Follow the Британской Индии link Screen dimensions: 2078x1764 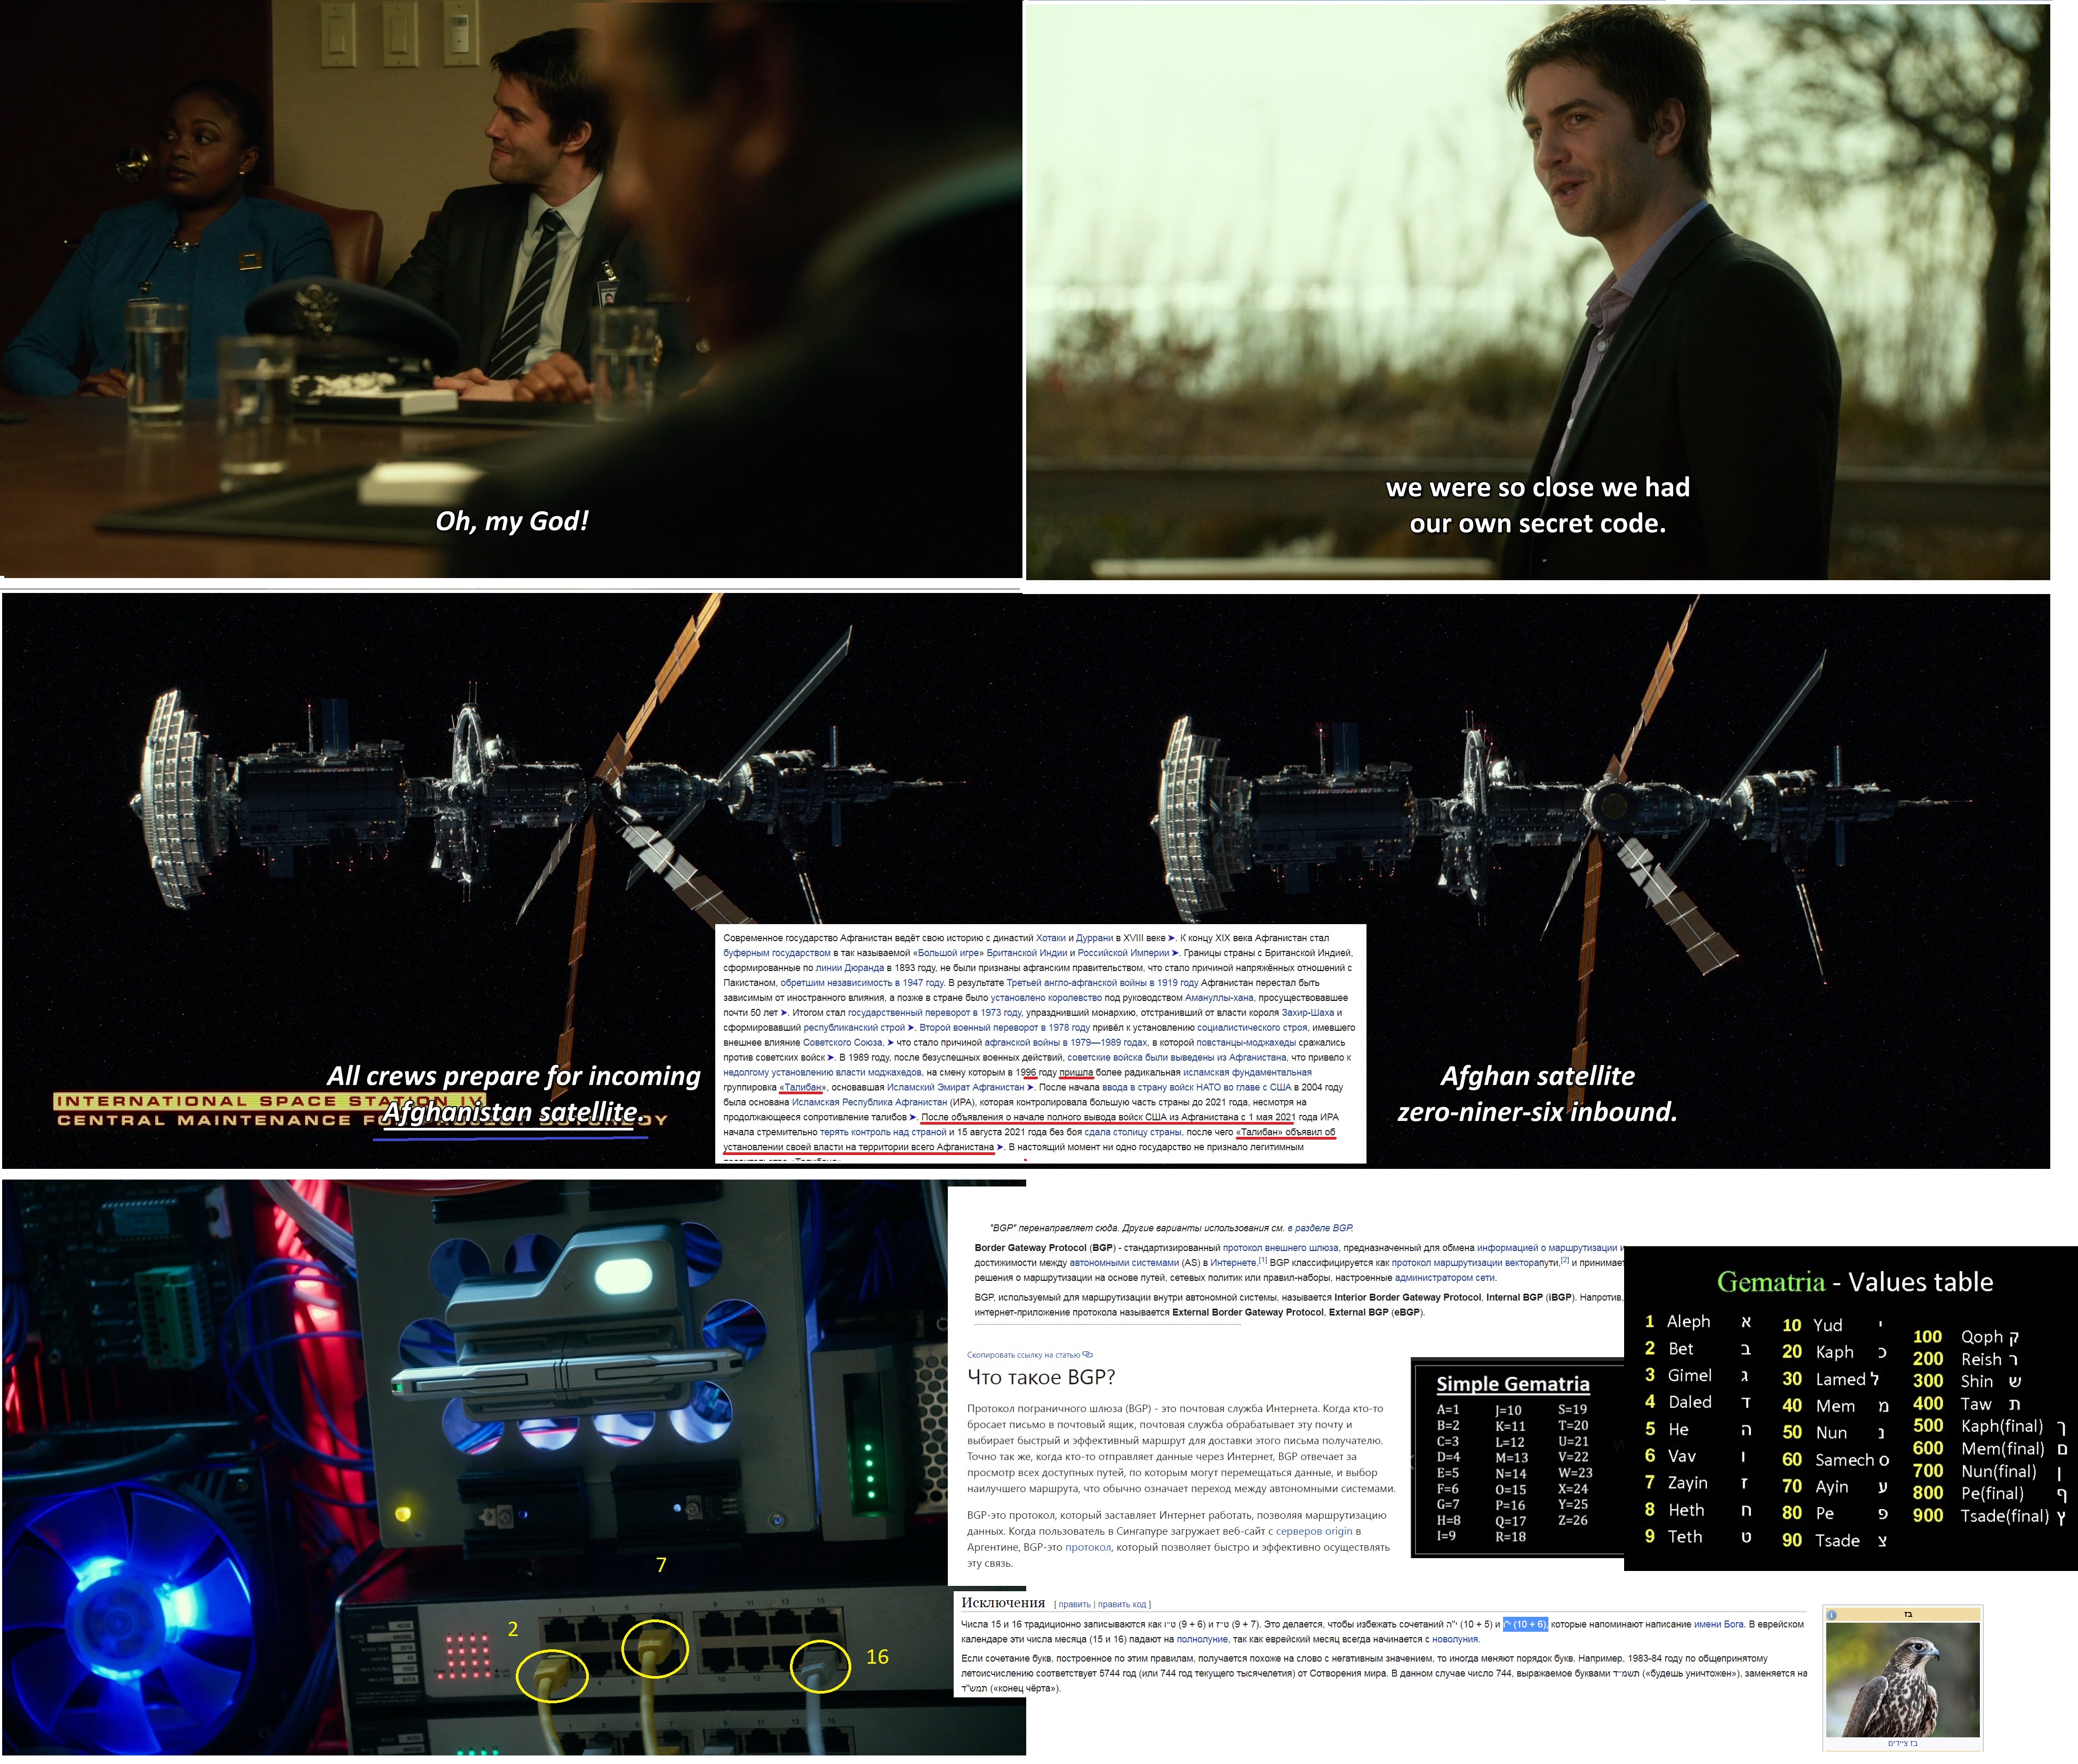[x=1026, y=953]
